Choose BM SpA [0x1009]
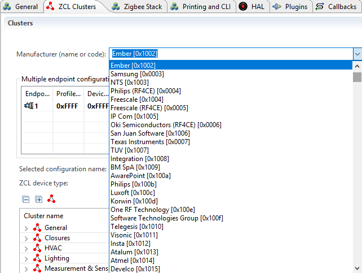362x273 pixels. [231, 167]
